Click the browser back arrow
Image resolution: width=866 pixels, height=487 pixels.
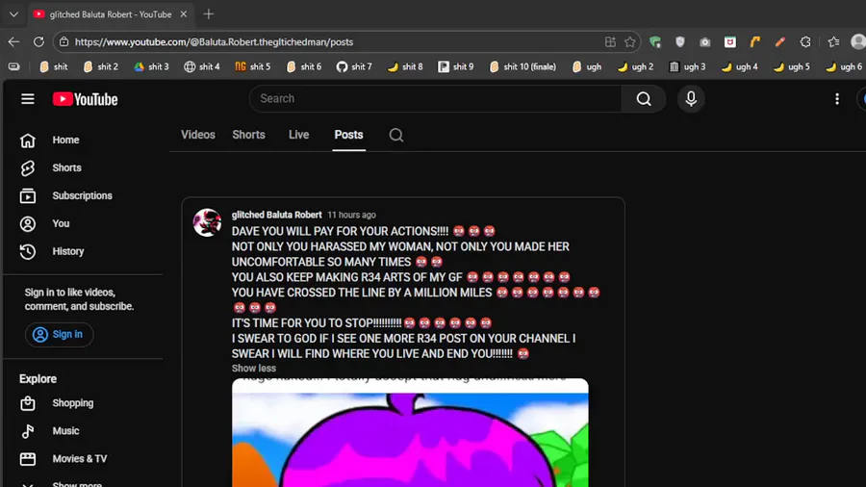click(x=13, y=42)
